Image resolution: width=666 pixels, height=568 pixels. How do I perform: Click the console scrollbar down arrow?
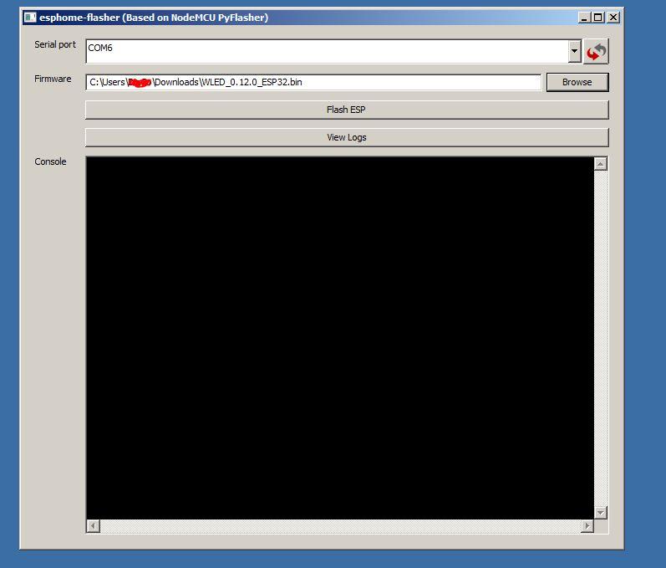(600, 513)
